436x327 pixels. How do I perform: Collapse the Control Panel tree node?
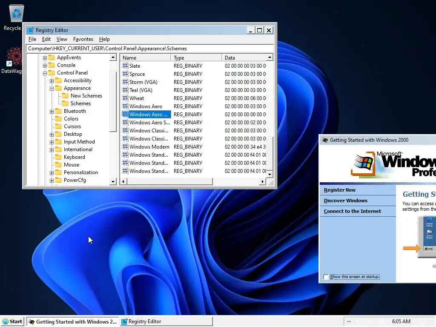click(x=45, y=73)
